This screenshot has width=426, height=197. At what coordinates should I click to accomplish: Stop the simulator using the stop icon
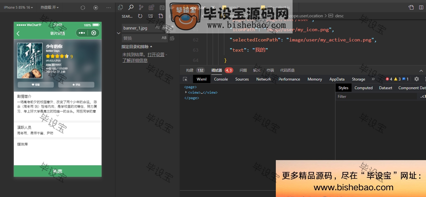(x=96, y=7)
